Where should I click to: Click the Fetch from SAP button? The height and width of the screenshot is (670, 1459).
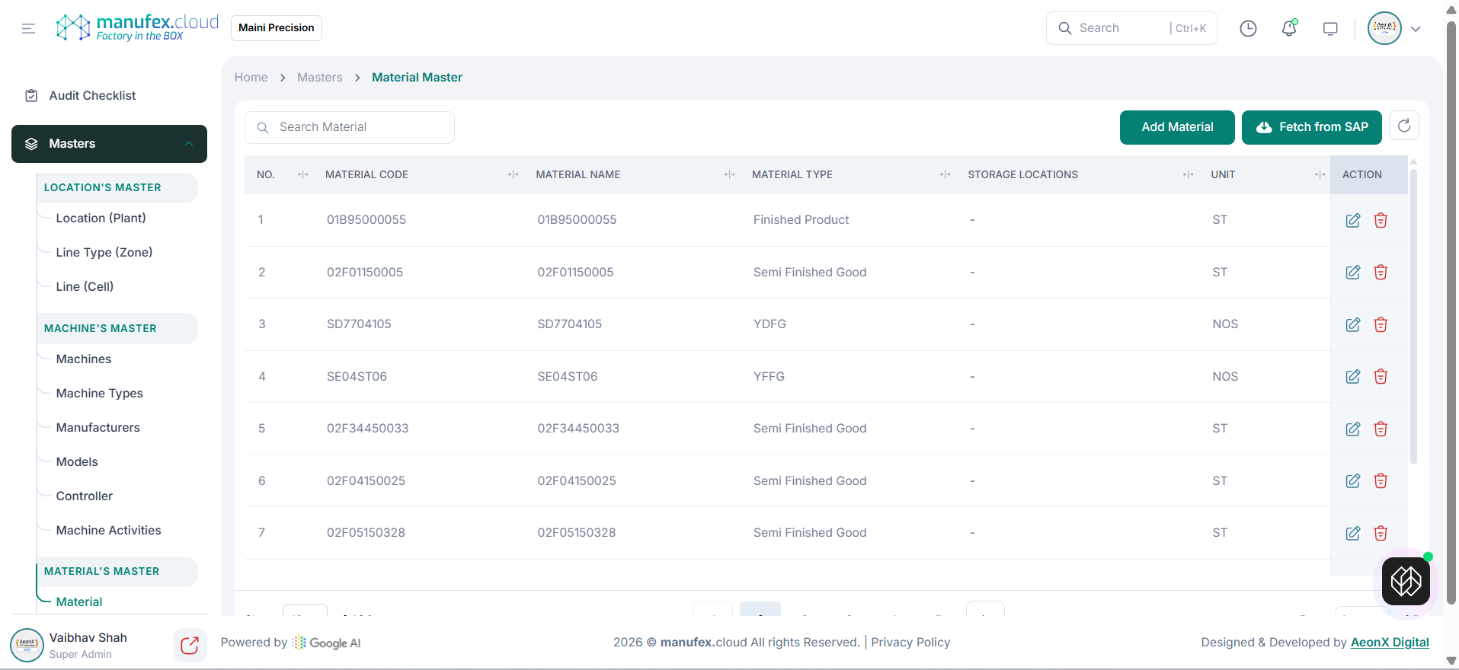1311,127
